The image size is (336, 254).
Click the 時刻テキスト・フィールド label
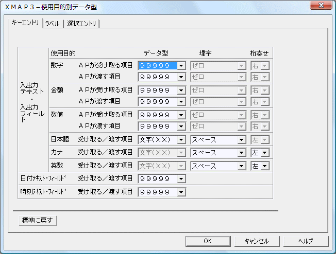(x=43, y=192)
